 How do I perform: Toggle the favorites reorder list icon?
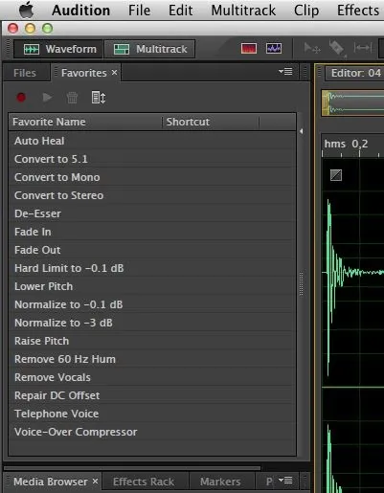pyautogui.click(x=99, y=98)
